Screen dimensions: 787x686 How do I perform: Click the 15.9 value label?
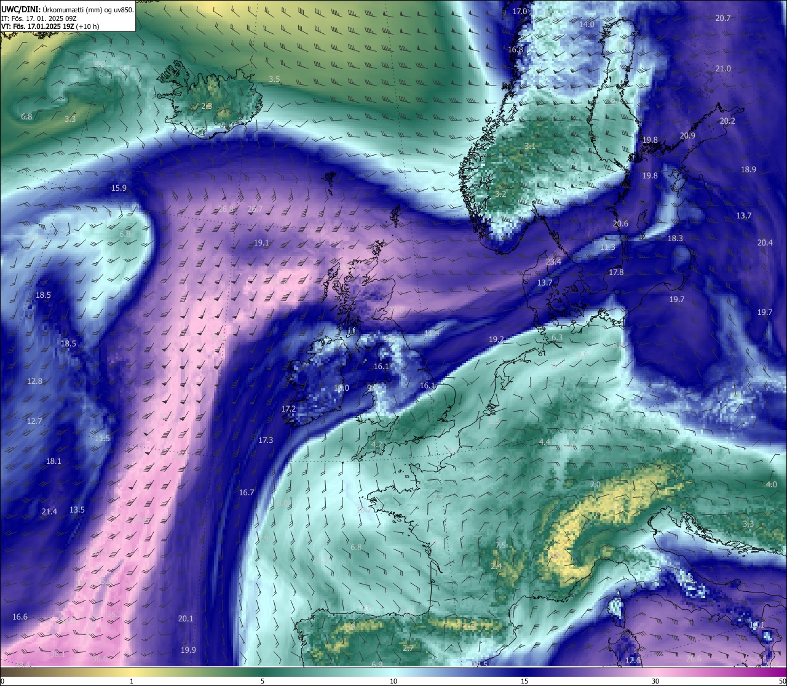[x=119, y=188]
